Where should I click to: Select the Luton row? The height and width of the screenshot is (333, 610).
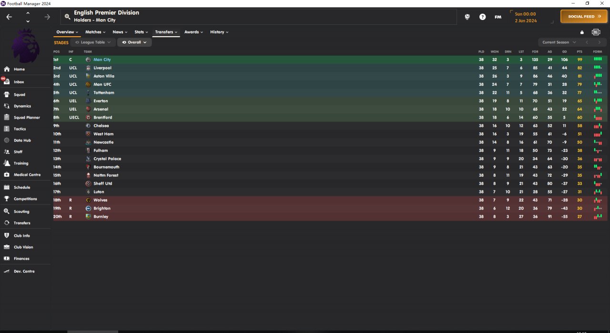(329, 192)
